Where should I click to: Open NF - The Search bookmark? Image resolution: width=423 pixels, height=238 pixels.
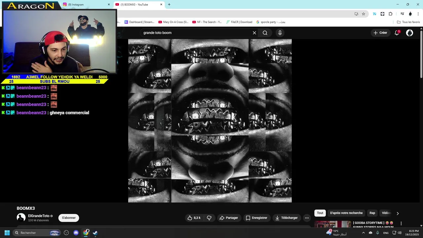[207, 22]
